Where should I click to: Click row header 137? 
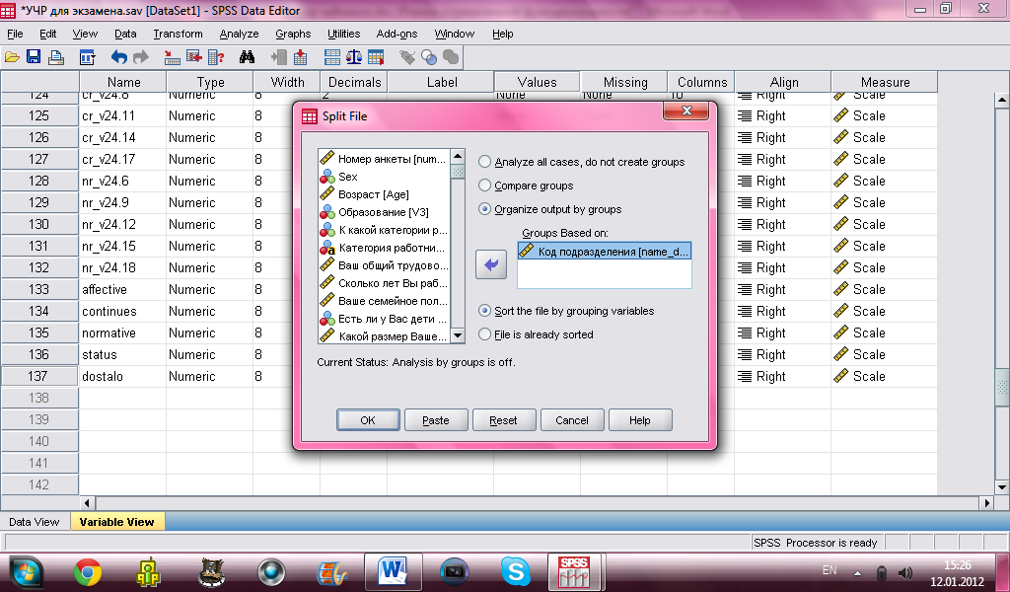click(38, 376)
